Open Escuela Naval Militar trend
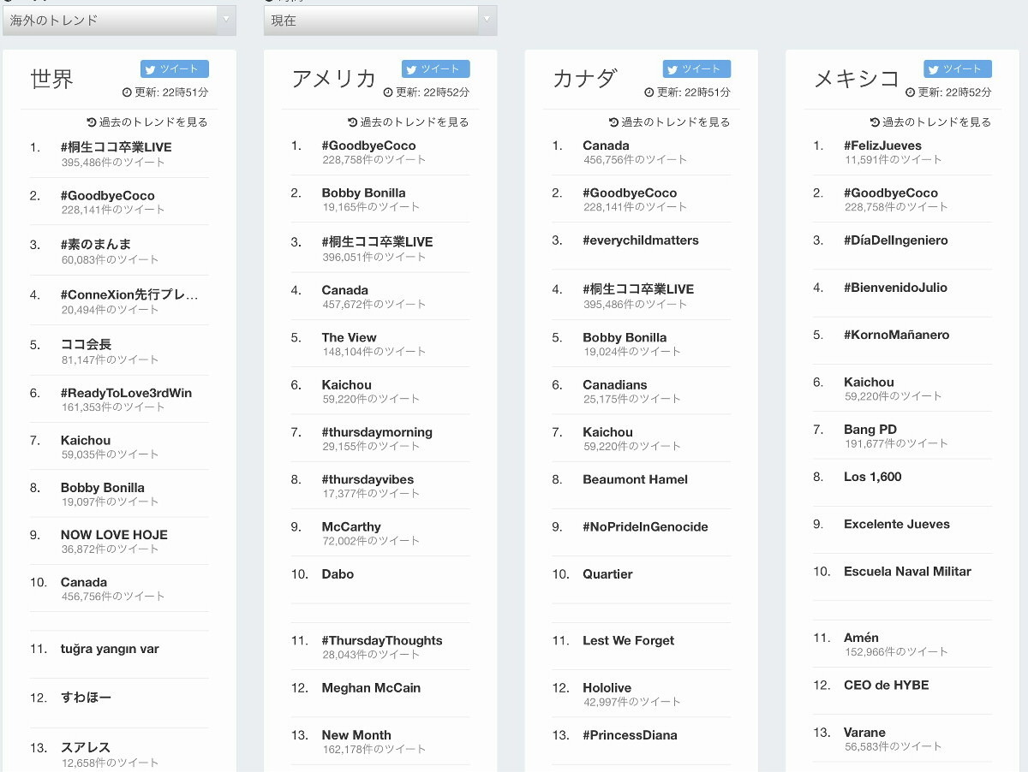 pos(907,572)
